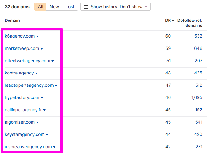207x153 pixels.
Task: Expand the dropdown arrow next to kontra.agency
Action: 36,73
